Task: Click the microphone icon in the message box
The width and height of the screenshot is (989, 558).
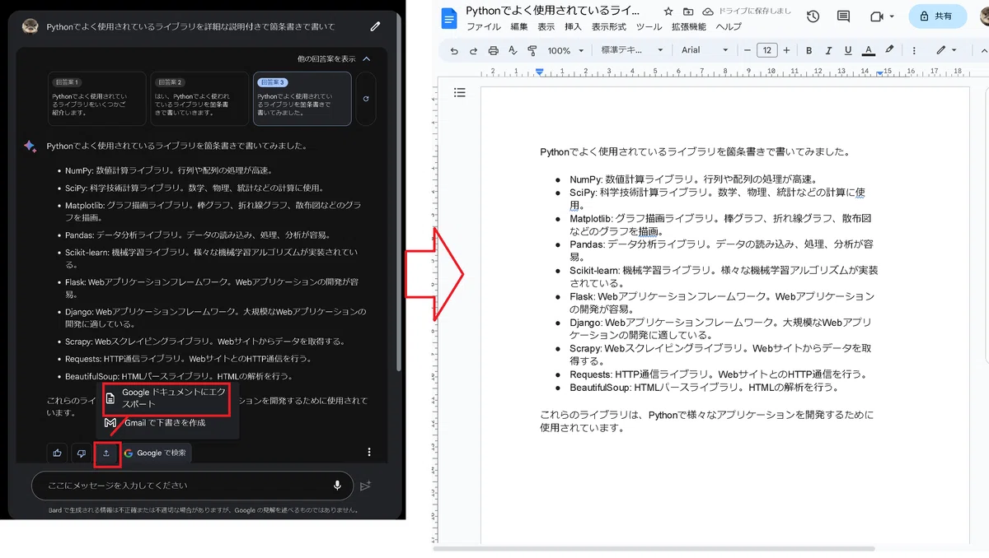Action: tap(337, 486)
